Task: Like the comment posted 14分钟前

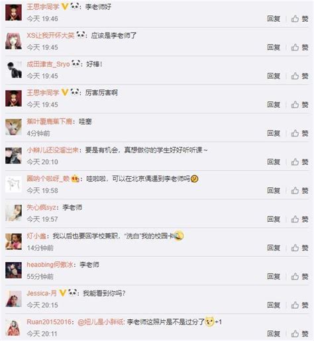Action: coord(299,248)
